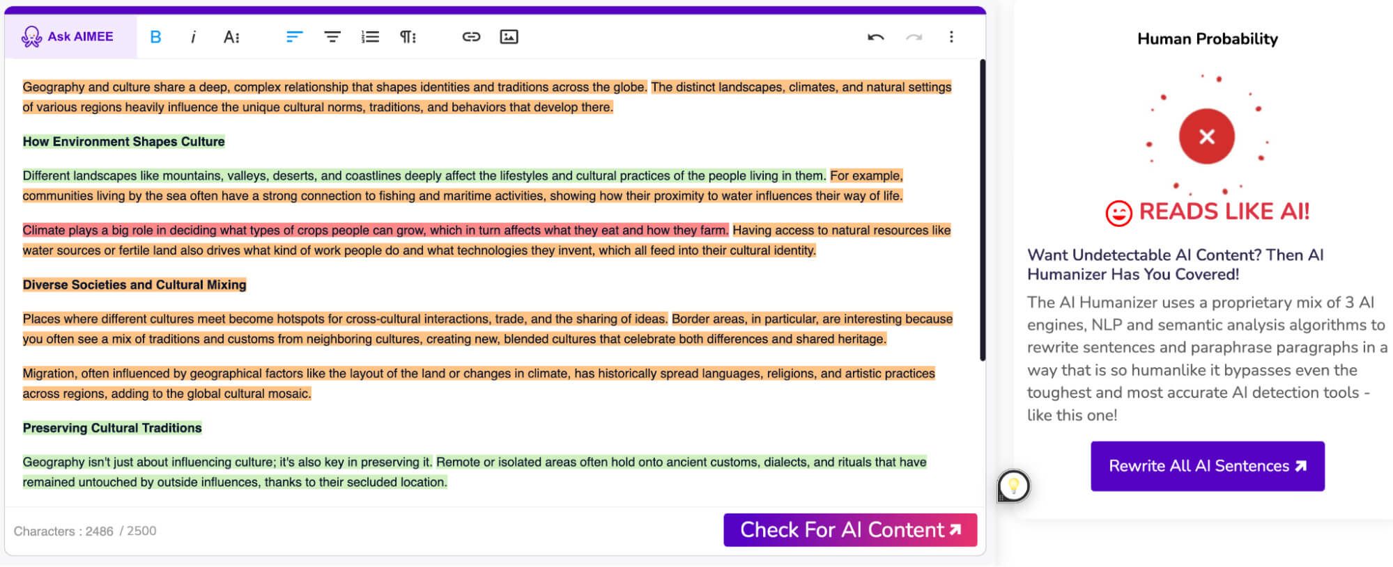The height and width of the screenshot is (567, 1393).
Task: Open the more options menu
Action: click(951, 37)
